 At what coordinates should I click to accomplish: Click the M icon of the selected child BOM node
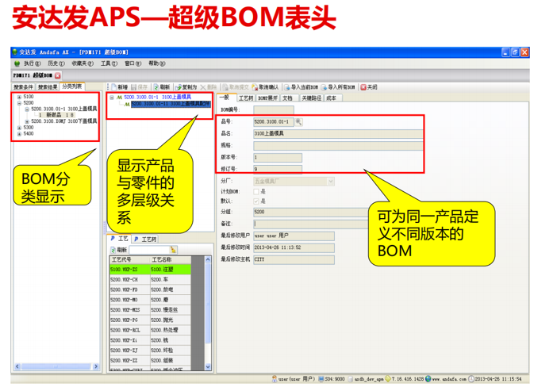[x=127, y=104]
